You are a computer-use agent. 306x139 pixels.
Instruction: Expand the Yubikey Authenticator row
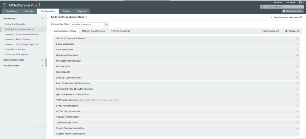[176, 117]
